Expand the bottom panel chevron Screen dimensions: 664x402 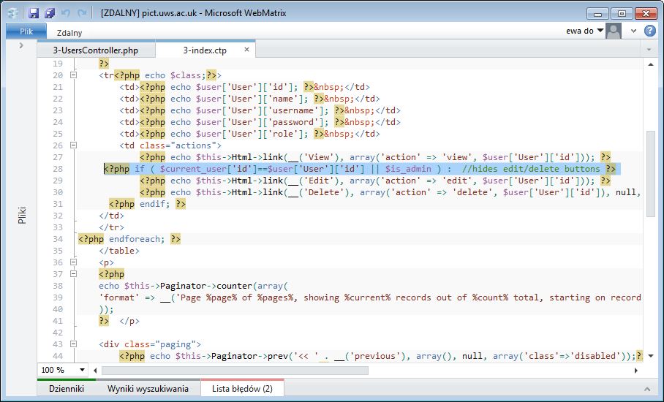(647, 389)
